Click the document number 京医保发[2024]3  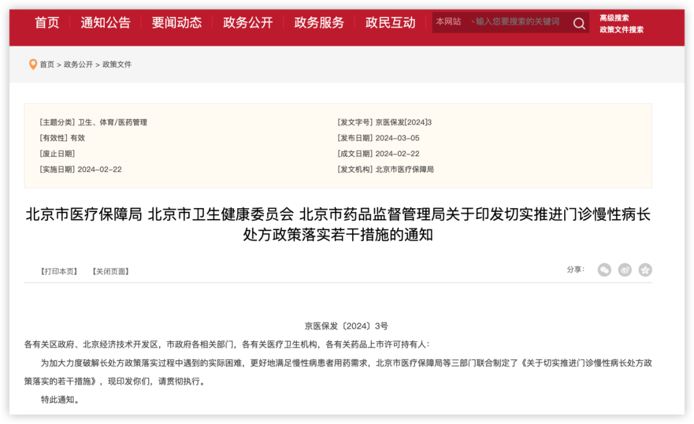coord(403,122)
